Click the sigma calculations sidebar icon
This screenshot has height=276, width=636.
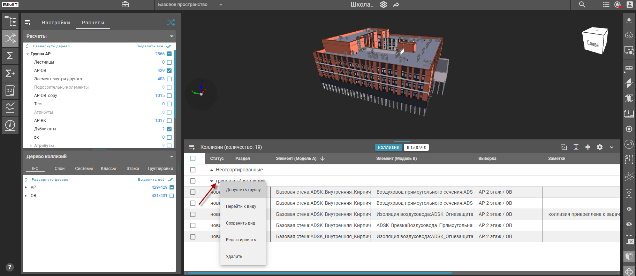click(x=10, y=56)
